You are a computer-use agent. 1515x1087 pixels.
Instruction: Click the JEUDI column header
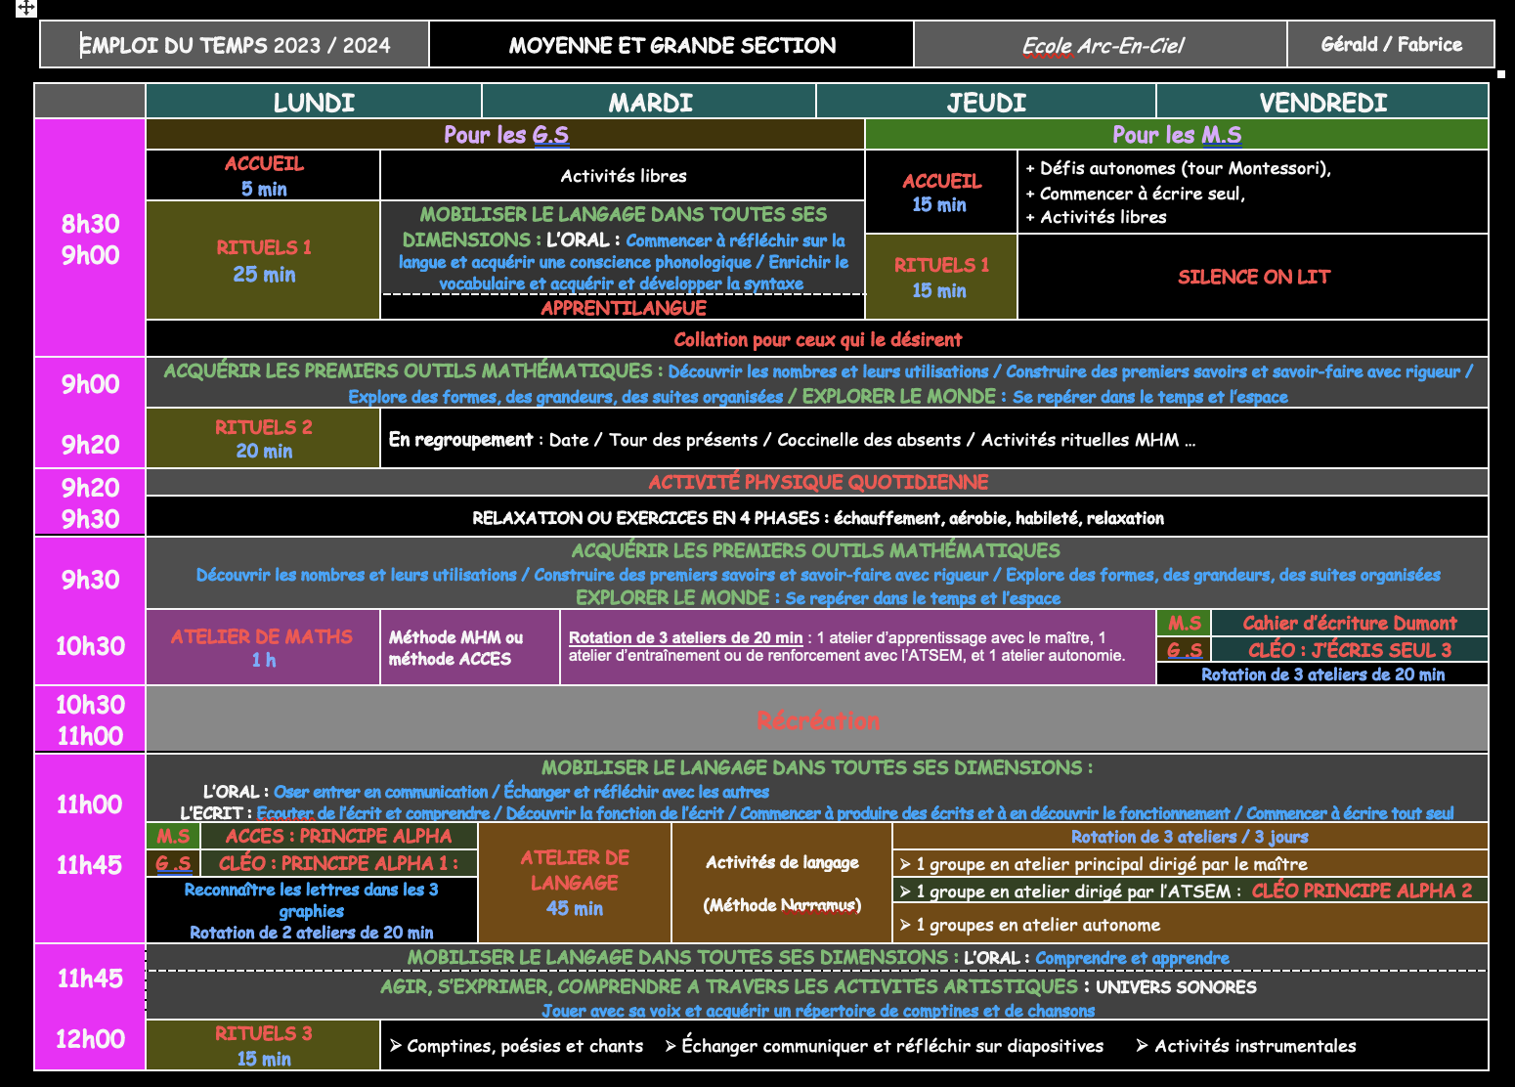[x=986, y=103]
